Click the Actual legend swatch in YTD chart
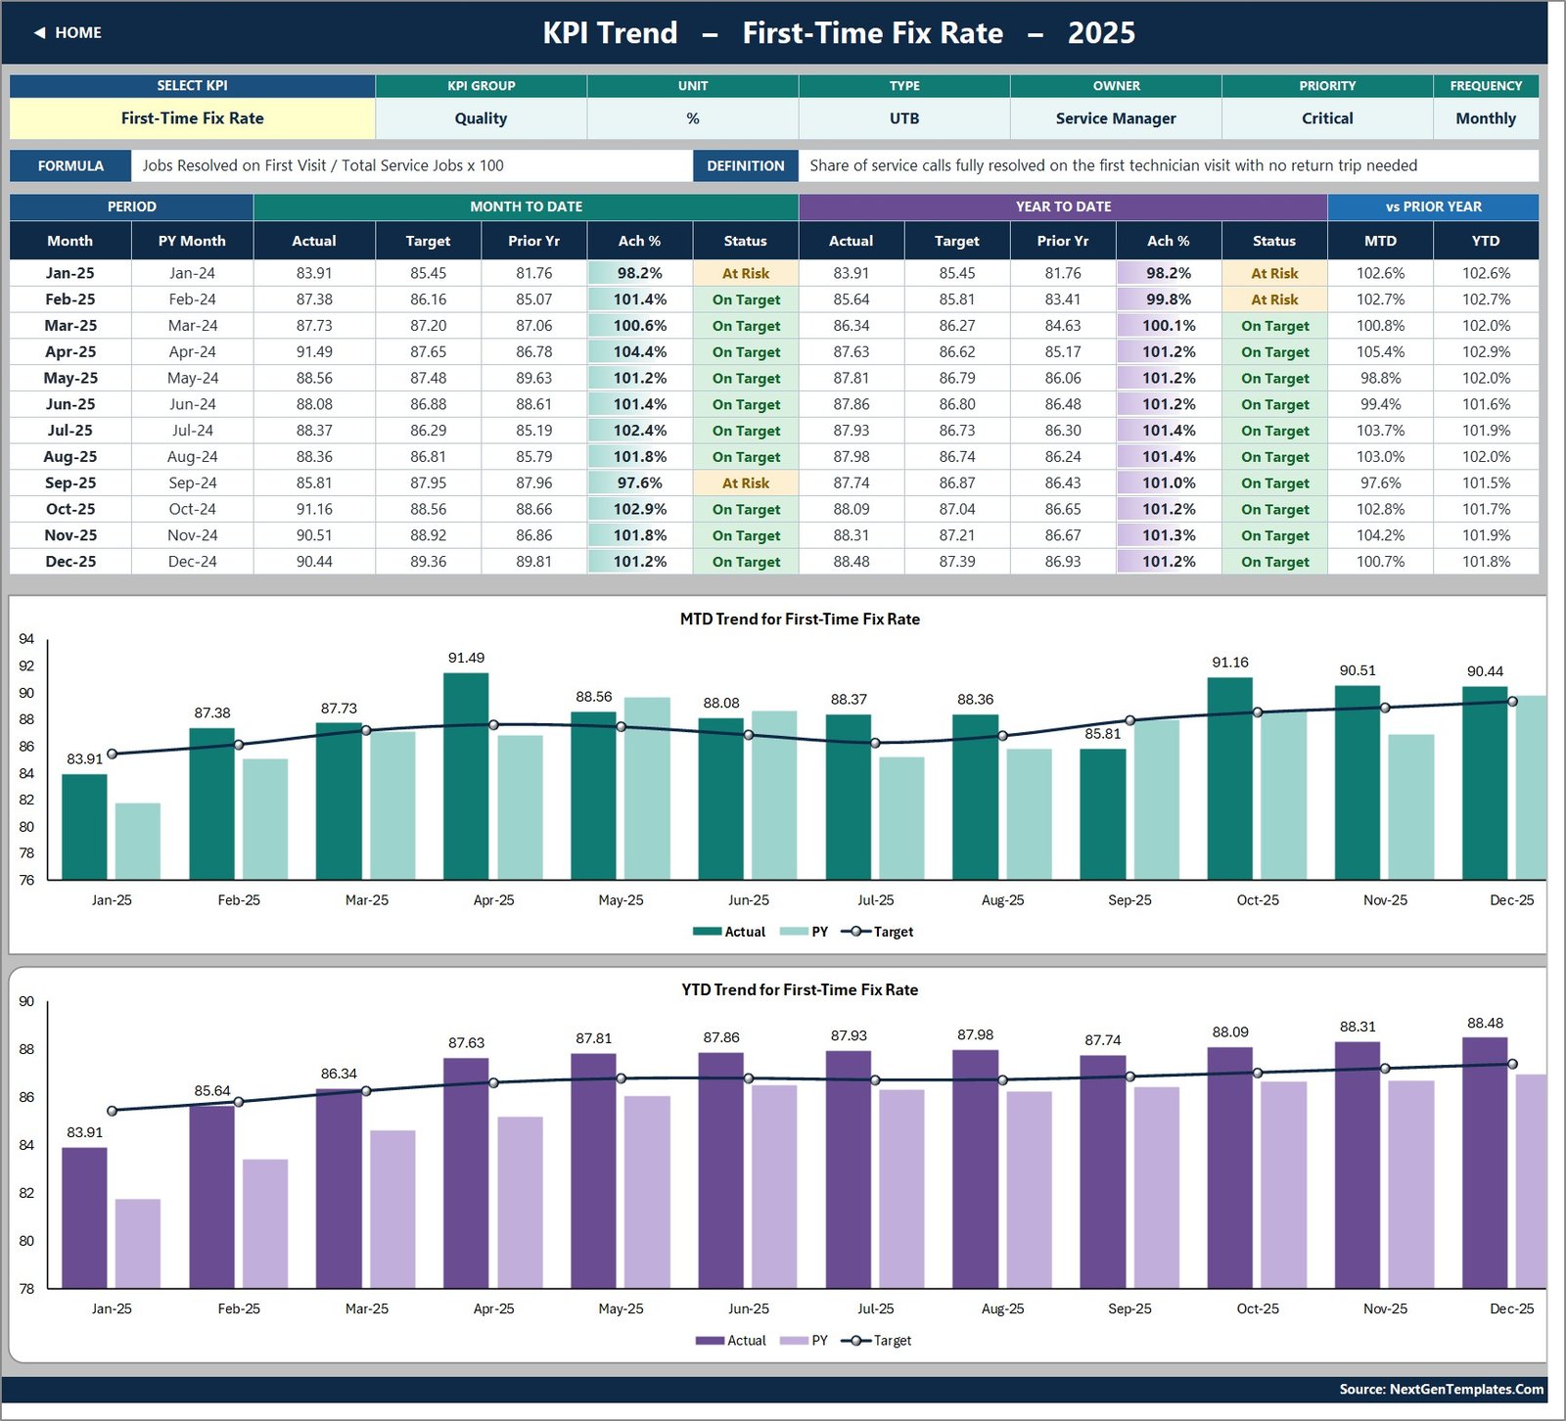This screenshot has height=1421, width=1566. (x=710, y=1341)
